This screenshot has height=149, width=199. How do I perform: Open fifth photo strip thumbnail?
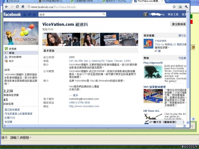click(129, 39)
